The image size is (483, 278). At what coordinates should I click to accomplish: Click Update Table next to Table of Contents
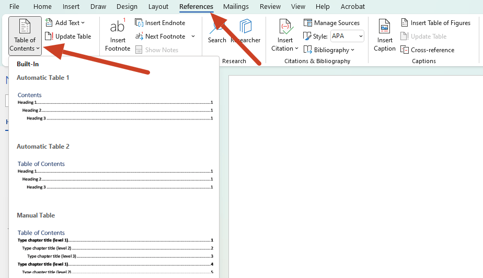(68, 37)
